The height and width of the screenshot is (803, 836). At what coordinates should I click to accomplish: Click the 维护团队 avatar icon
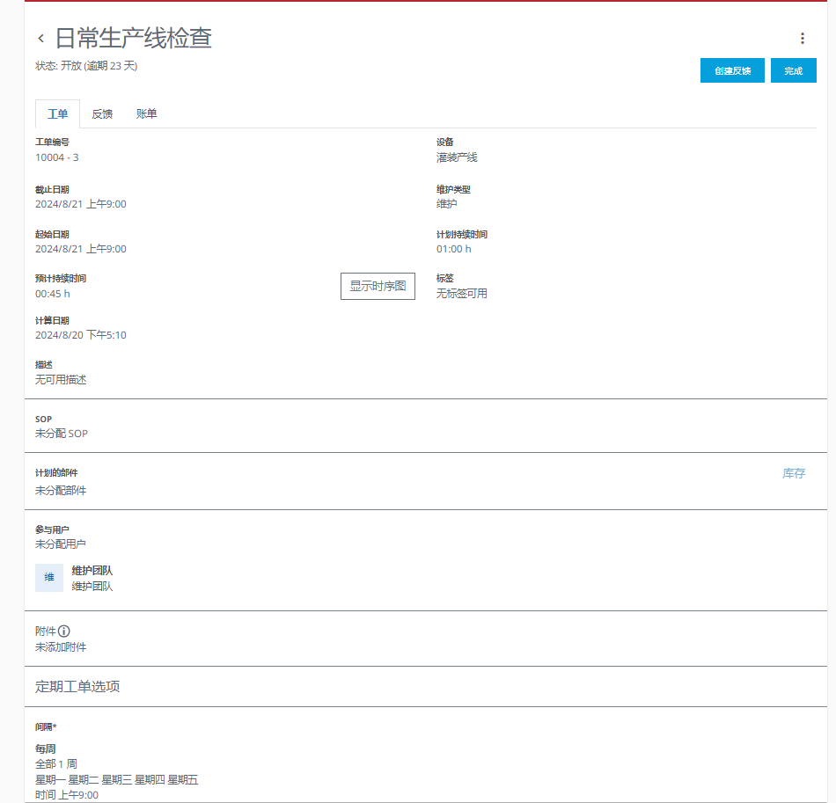[48, 578]
